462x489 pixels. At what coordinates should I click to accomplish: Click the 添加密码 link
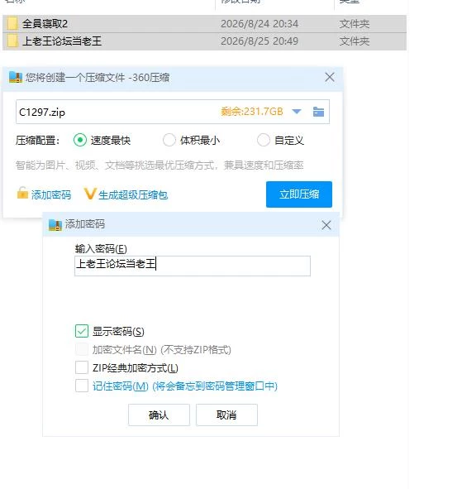[x=51, y=195]
